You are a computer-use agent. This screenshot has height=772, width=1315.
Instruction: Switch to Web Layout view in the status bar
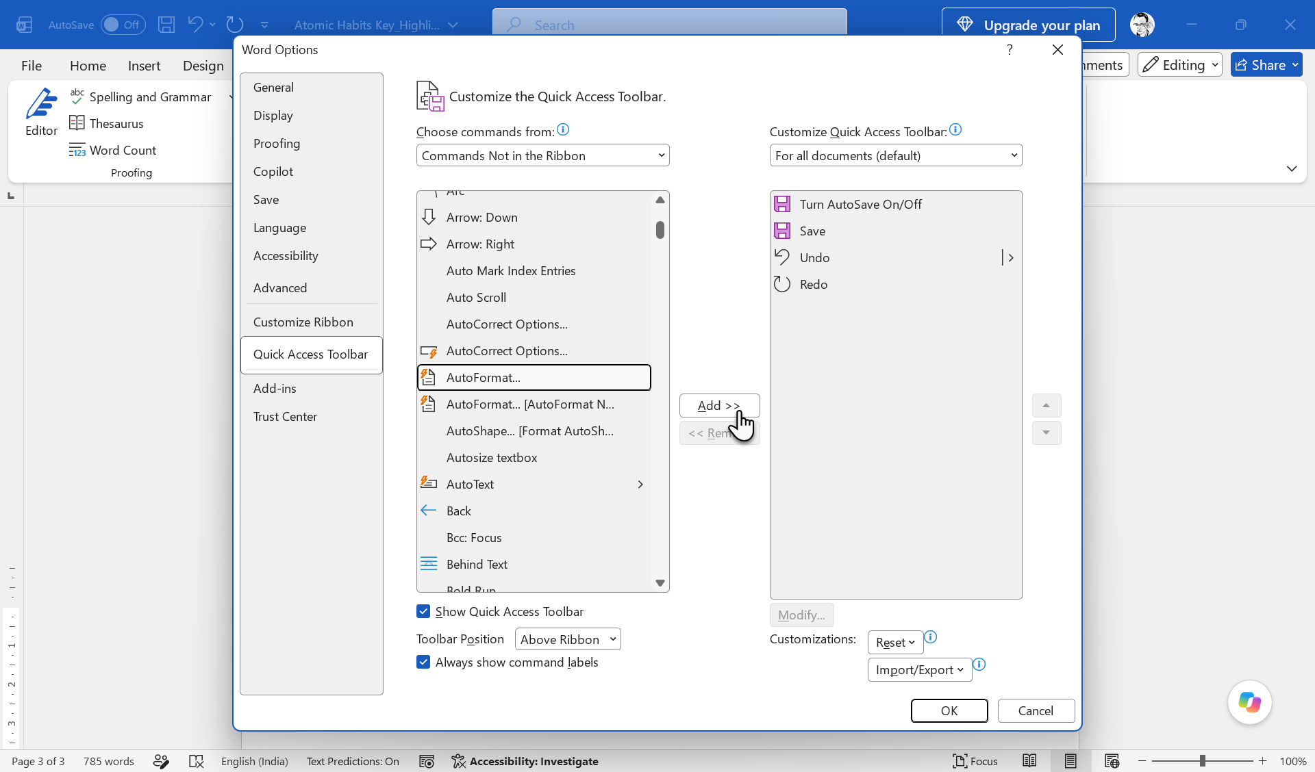click(1112, 761)
